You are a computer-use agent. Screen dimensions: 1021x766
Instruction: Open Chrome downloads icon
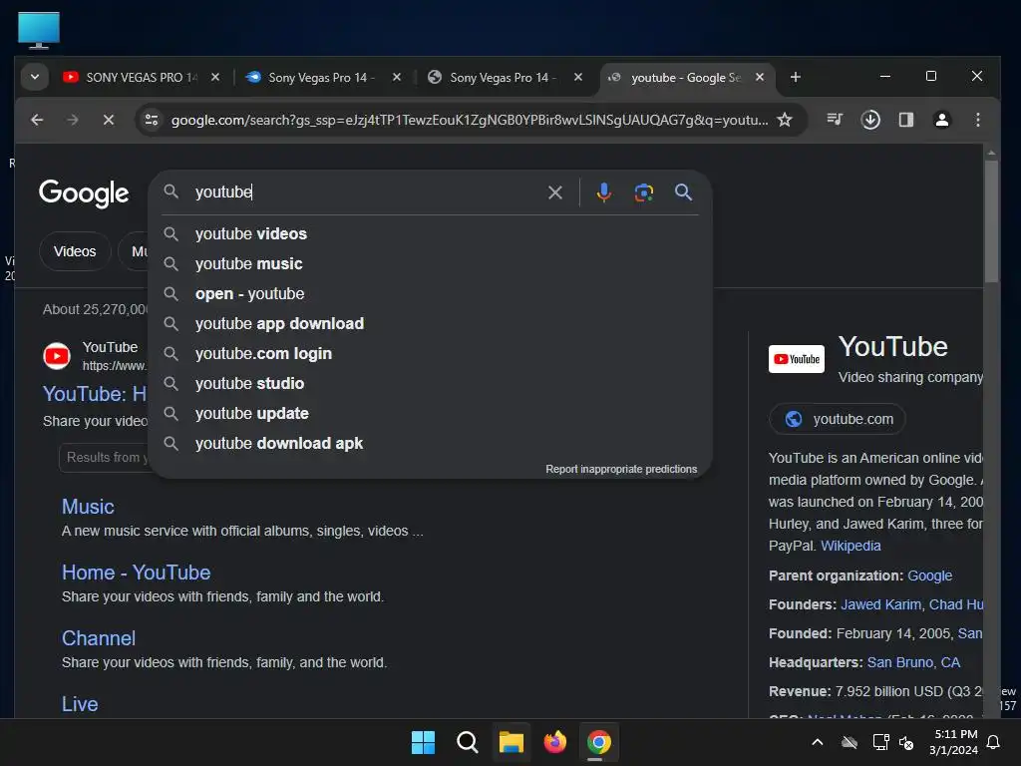870,120
